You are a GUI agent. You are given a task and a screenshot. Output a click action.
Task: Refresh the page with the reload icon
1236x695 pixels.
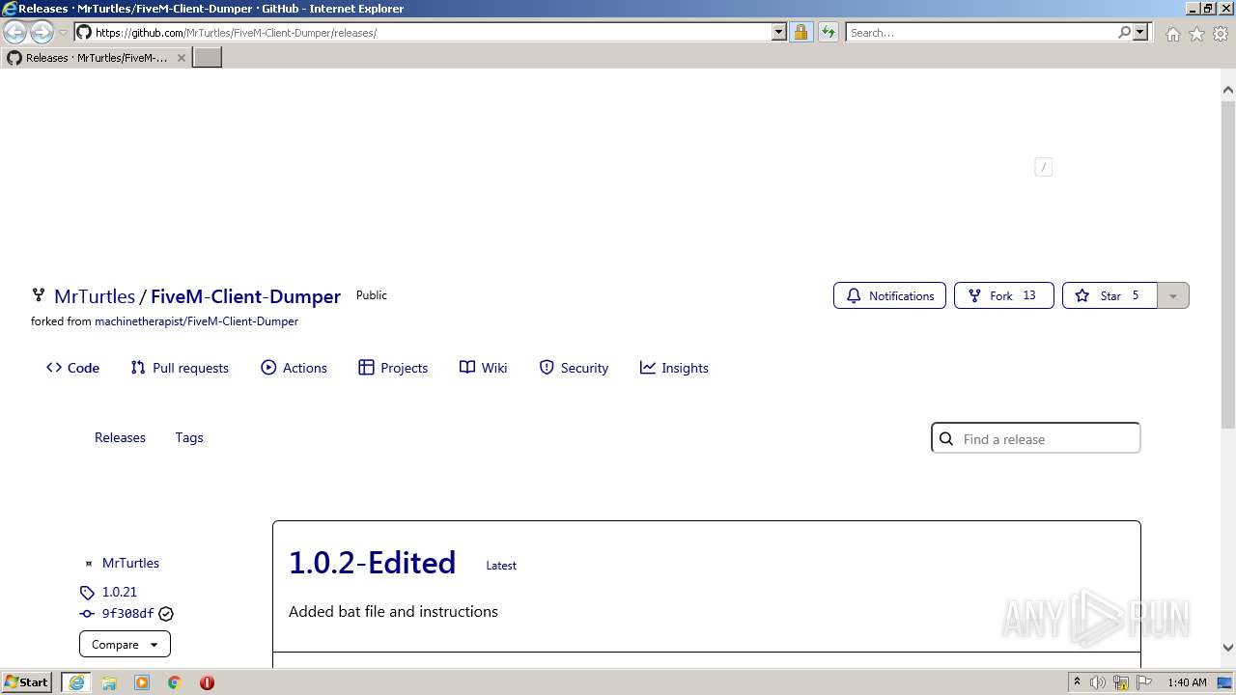[829, 32]
